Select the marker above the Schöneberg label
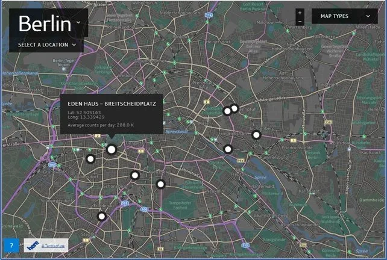The image size is (387, 260). pos(135,175)
